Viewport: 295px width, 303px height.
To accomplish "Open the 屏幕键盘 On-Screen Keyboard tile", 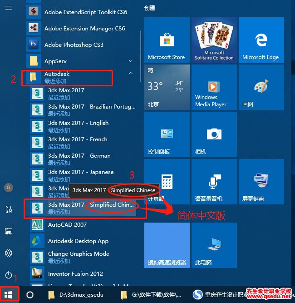I will click(x=261, y=182).
